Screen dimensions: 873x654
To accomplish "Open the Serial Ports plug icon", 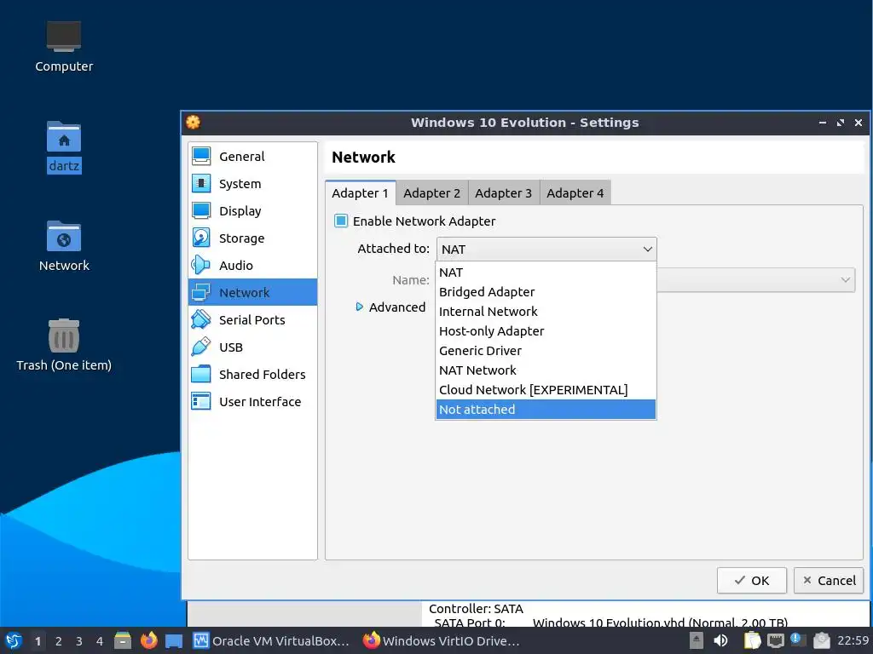I will 201,320.
